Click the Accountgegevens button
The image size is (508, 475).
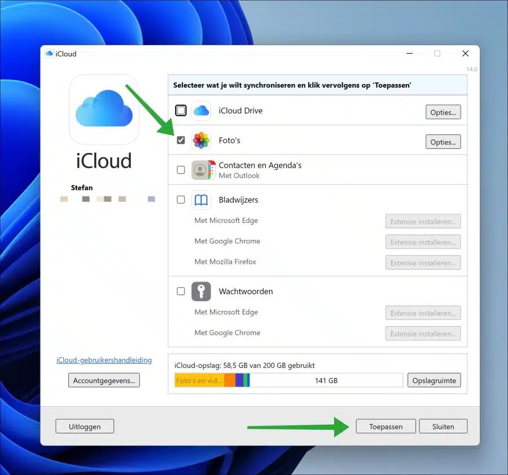pyautogui.click(x=104, y=380)
